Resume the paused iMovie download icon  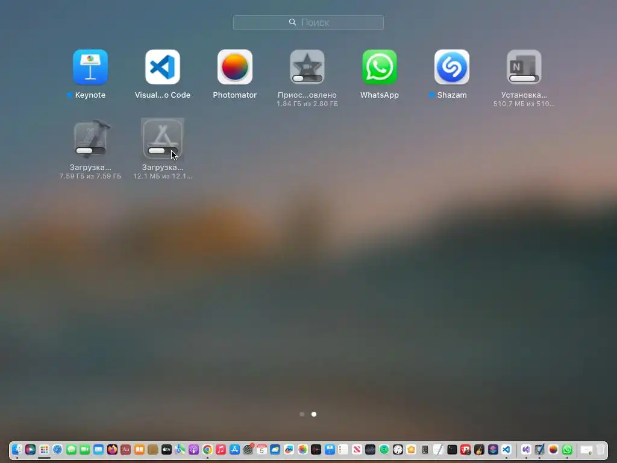coord(307,67)
